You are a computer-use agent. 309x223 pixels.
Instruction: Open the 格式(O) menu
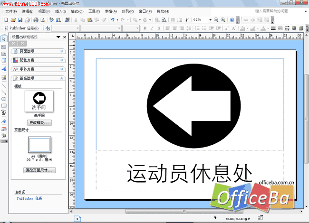[77, 11]
